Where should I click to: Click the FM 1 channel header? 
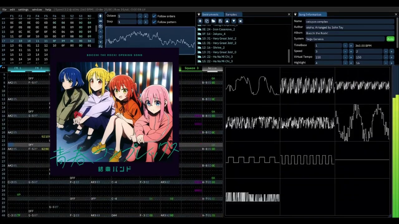(x=17, y=68)
